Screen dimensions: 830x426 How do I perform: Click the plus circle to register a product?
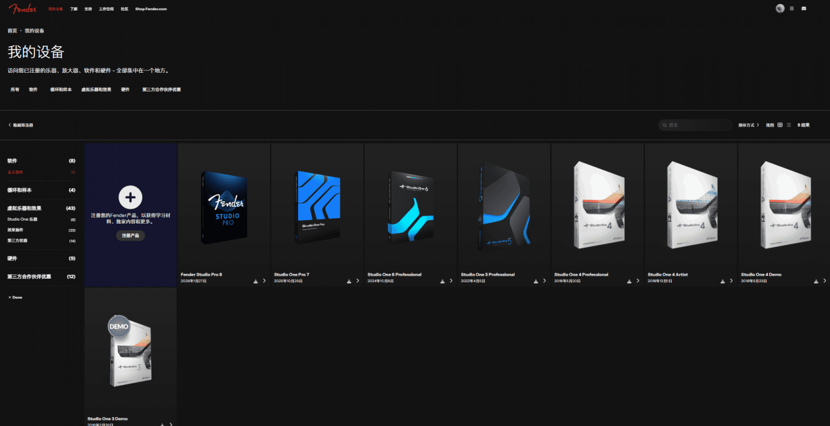point(130,197)
